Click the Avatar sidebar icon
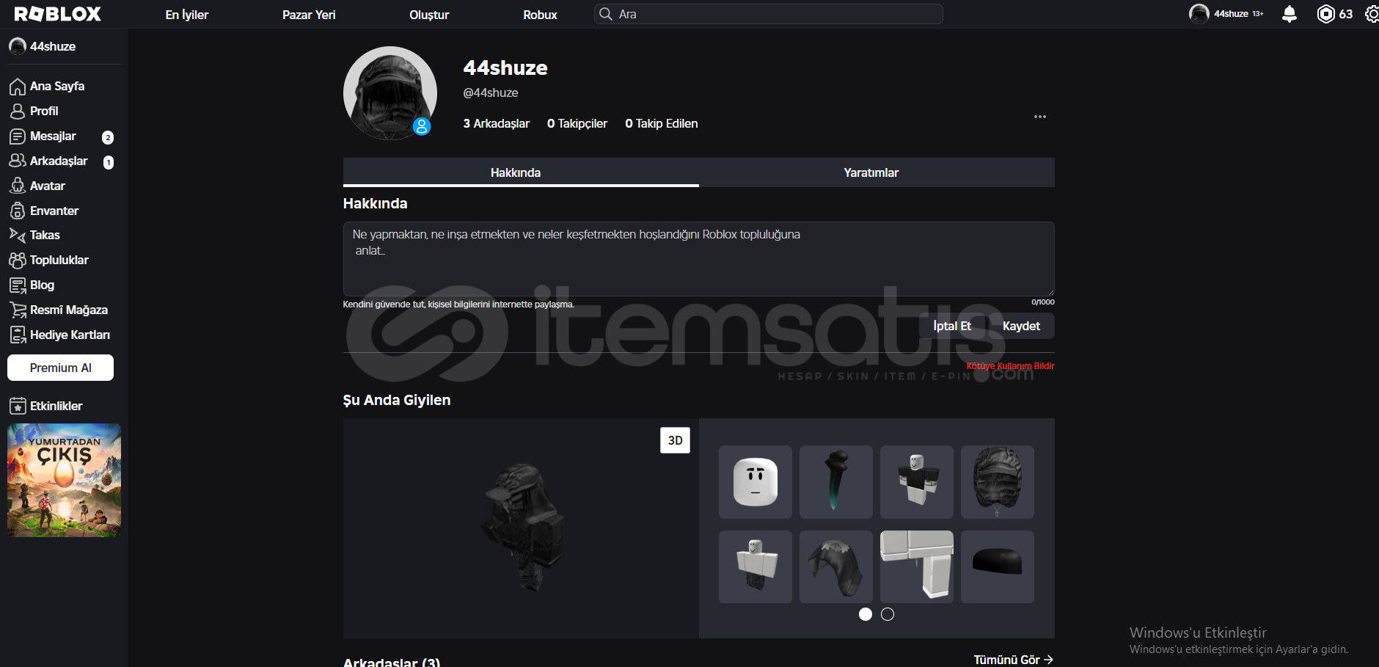The image size is (1379, 667). tap(18, 186)
